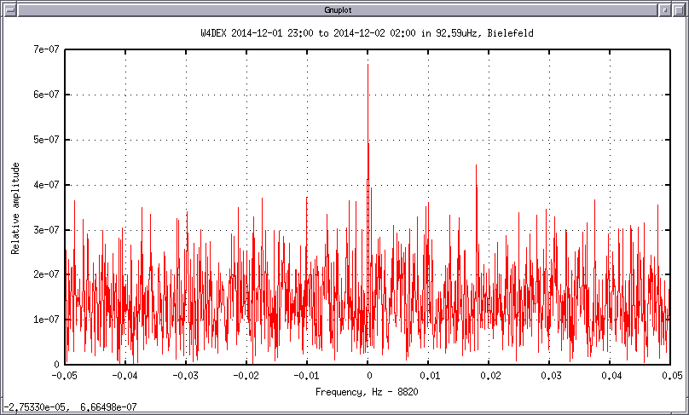This screenshot has height=415, width=689.
Task: Click the mouse coordinate readout in status line
Action: (x=68, y=407)
